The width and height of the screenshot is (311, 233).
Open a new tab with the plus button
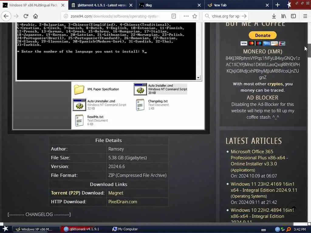tap(278, 5)
